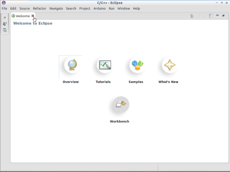The image size is (230, 172).
Task: Open the Refactor menu
Action: click(40, 9)
